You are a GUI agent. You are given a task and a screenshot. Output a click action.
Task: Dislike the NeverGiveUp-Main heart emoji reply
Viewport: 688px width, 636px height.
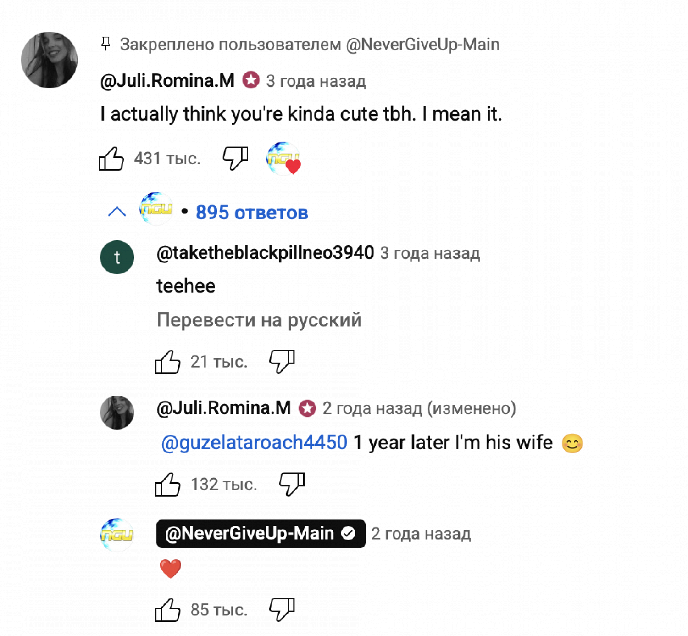pyautogui.click(x=282, y=610)
